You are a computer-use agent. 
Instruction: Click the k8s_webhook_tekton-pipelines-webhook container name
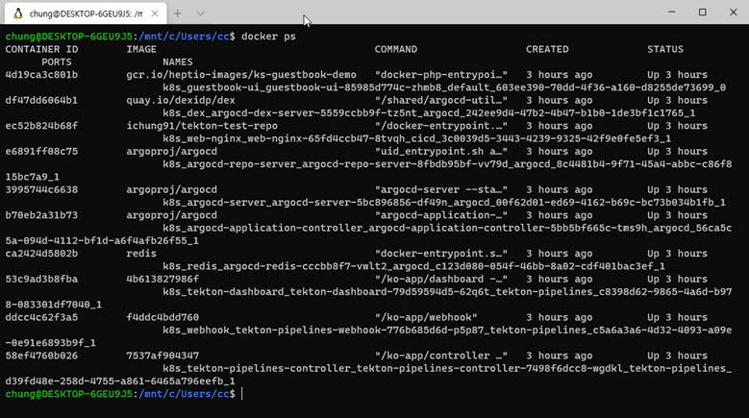(447, 331)
